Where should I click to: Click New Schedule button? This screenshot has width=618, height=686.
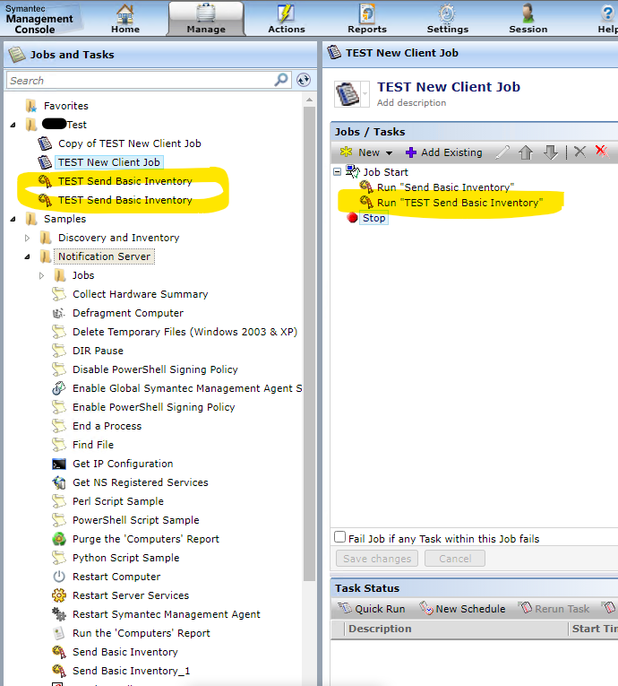pos(462,609)
